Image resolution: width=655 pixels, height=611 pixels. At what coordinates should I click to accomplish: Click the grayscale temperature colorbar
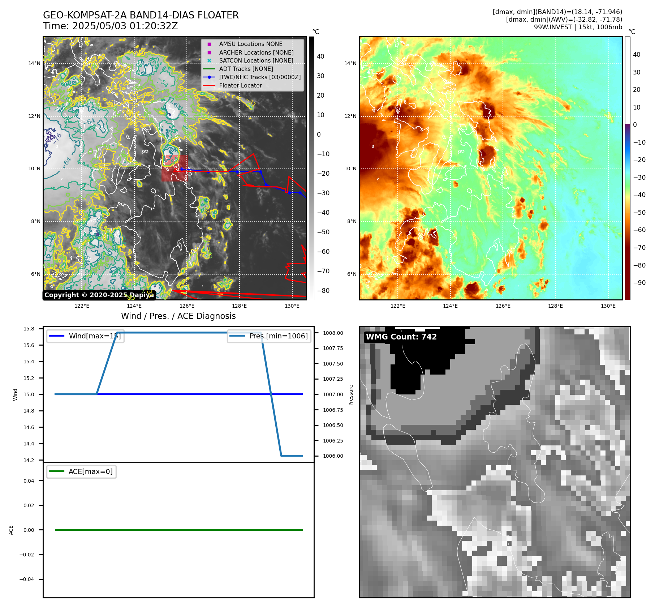pos(311,168)
